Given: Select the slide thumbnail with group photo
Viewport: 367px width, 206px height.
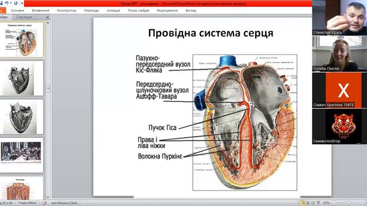Looking at the screenshot, I should pos(22,155).
